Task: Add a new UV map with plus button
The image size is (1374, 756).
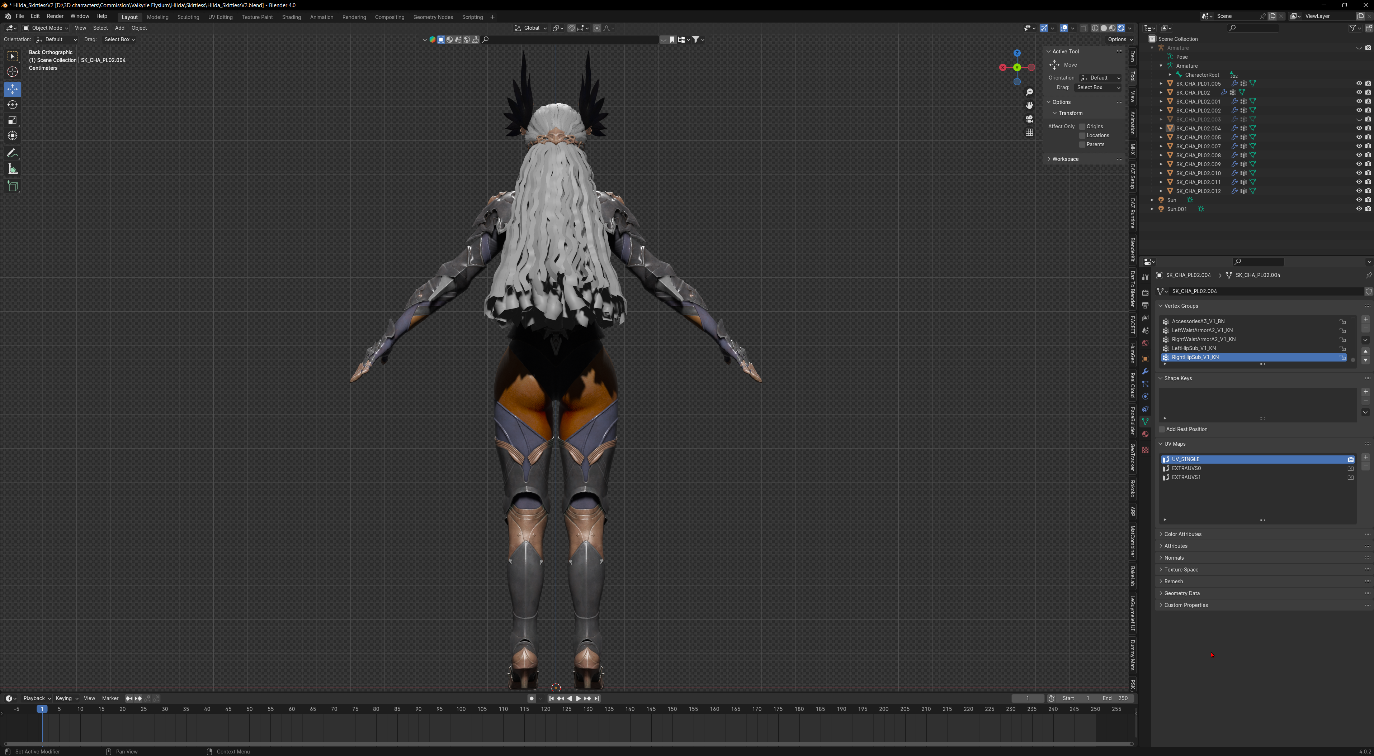Action: click(1365, 457)
